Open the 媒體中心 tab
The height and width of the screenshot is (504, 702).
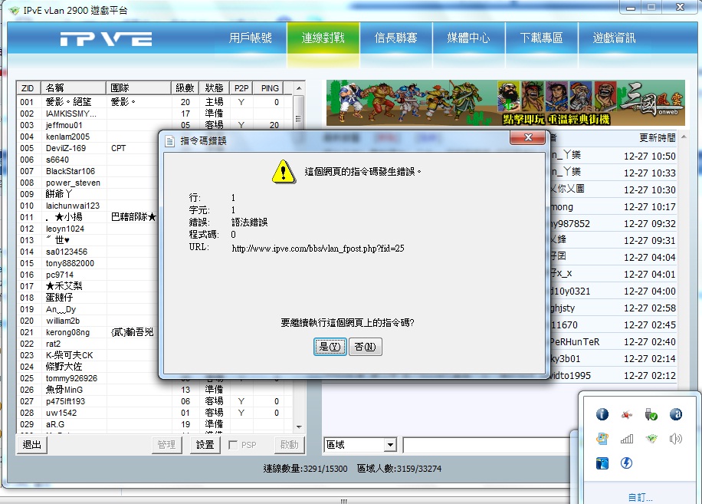[x=468, y=38]
